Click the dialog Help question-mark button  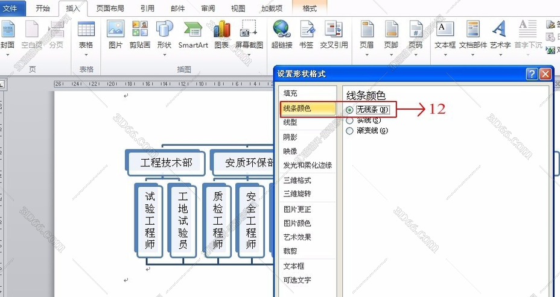pyautogui.click(x=531, y=73)
